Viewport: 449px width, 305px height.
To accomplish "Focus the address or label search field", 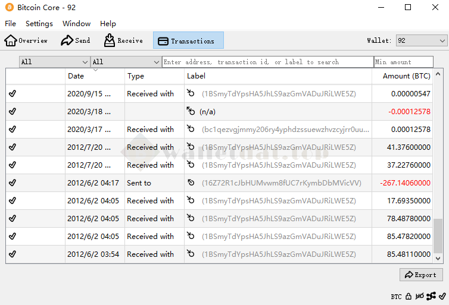I will [267, 62].
